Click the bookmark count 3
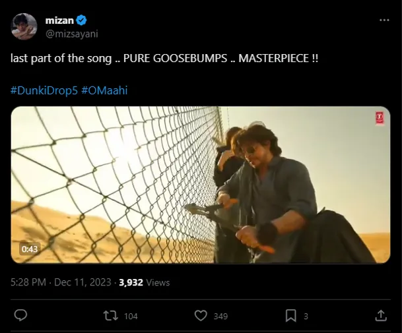Viewport: 402px width, 333px height. tap(306, 317)
